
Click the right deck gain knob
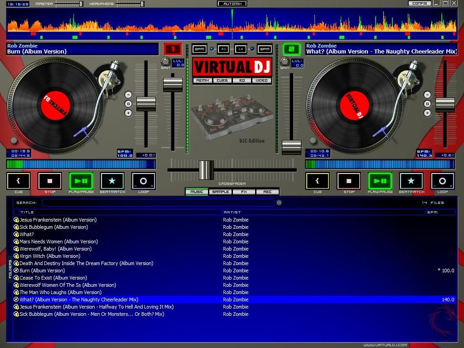click(285, 61)
